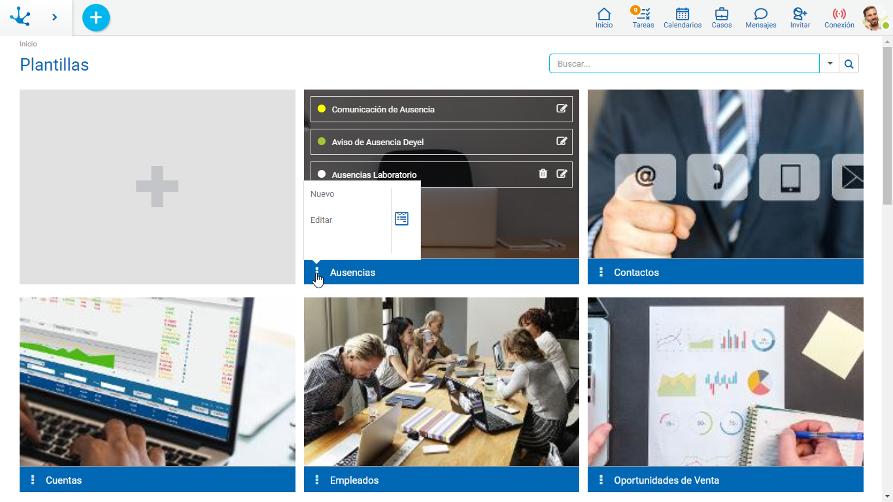
Task: Edit the Aviso de Ausencia Deyel template
Action: pyautogui.click(x=562, y=141)
